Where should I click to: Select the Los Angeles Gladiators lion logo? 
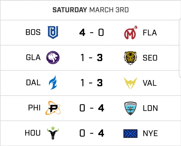(53, 57)
